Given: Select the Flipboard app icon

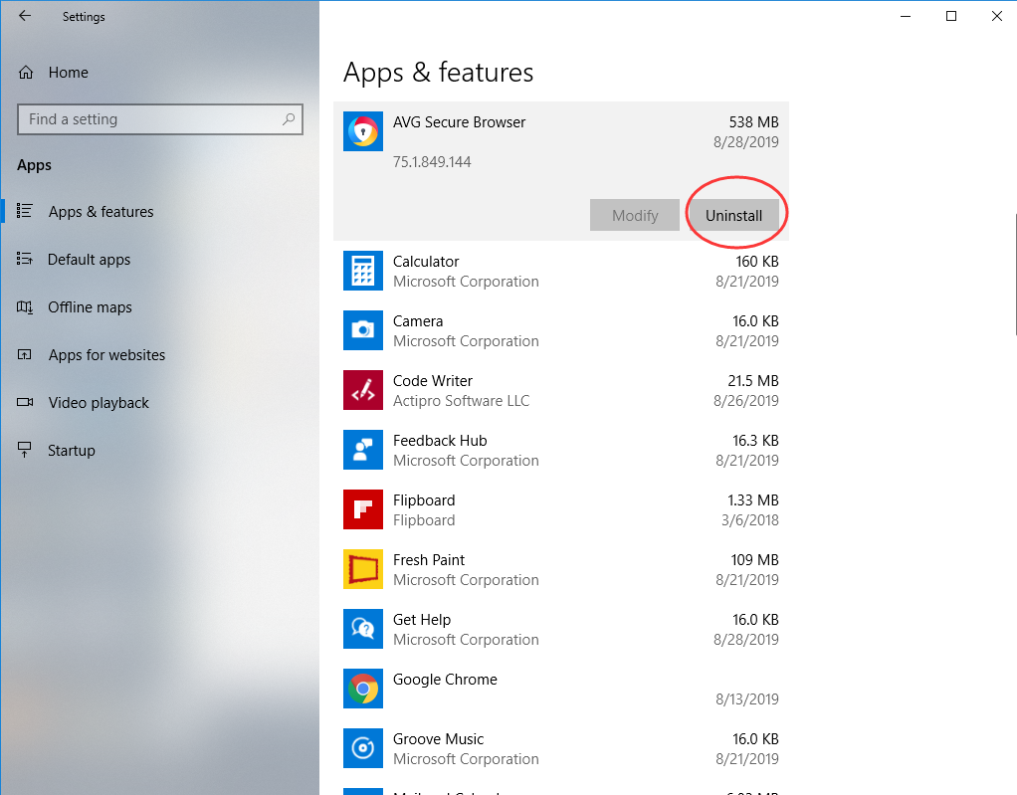Looking at the screenshot, I should (363, 509).
